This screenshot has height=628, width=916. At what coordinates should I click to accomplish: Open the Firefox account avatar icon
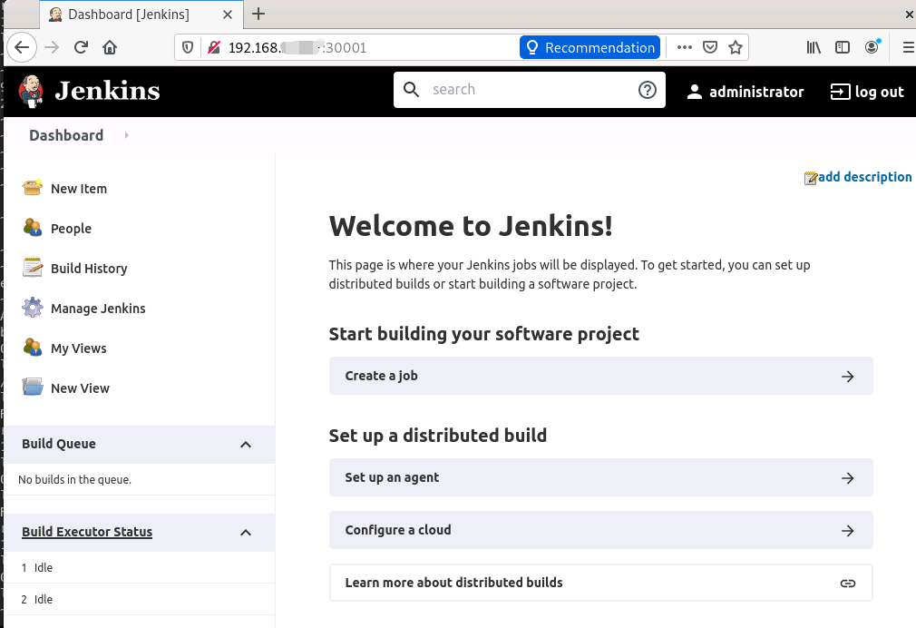(x=872, y=47)
